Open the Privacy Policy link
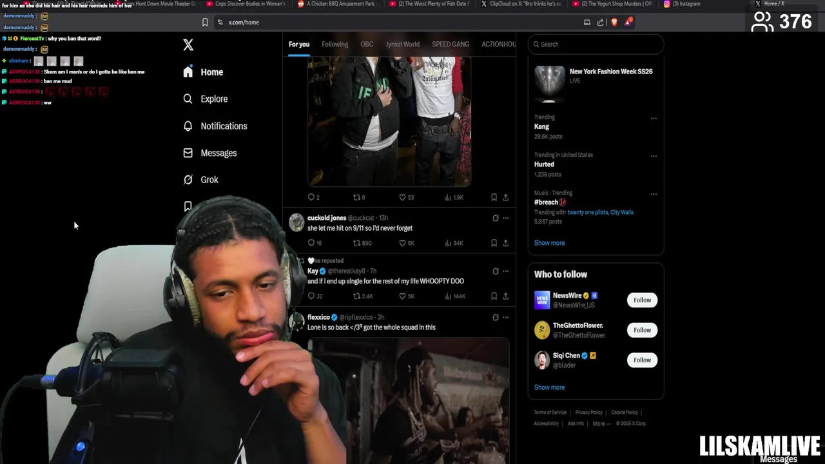 pos(588,412)
